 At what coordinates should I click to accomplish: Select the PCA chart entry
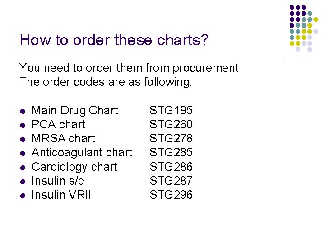pos(58,125)
